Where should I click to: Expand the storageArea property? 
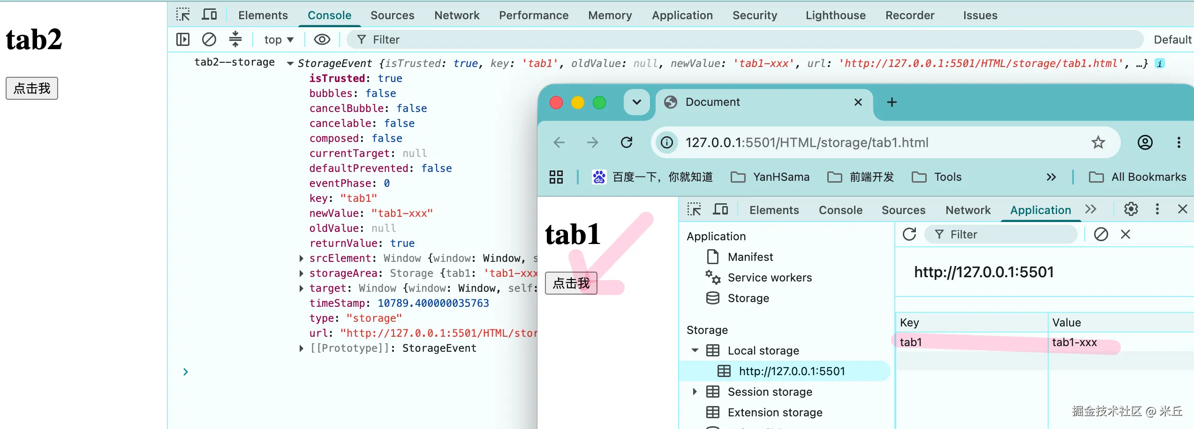[302, 274]
